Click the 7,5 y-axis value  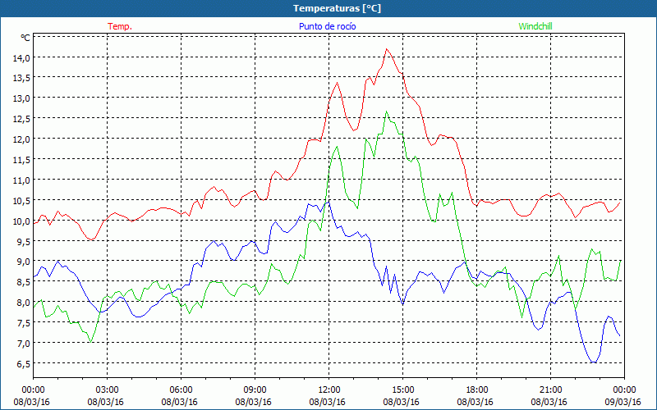[24, 323]
